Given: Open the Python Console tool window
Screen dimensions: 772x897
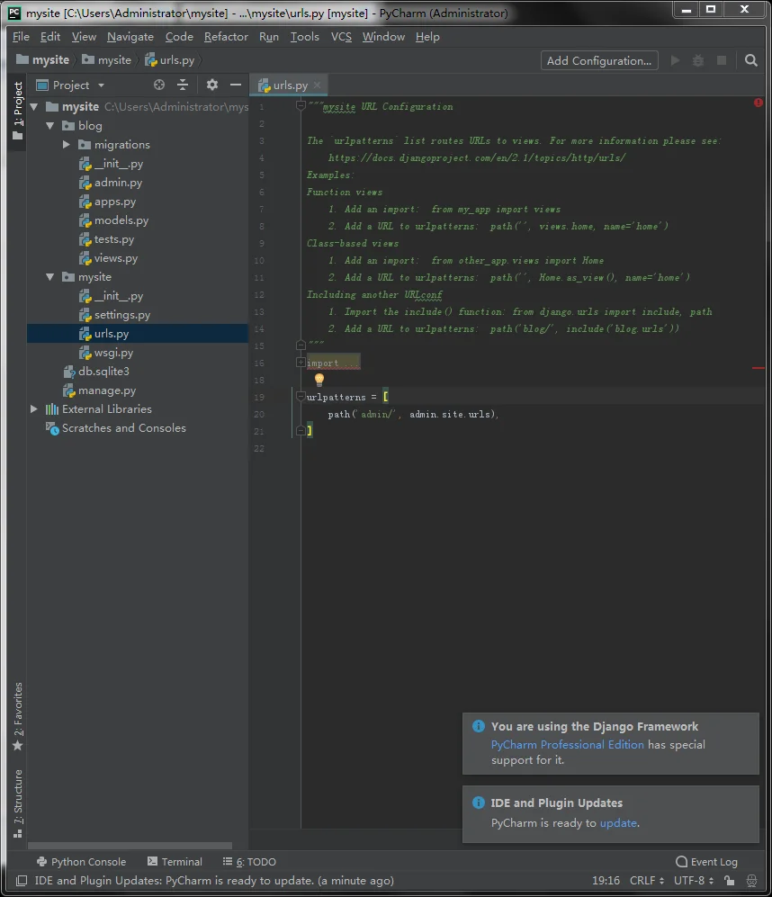Looking at the screenshot, I should click(x=81, y=862).
